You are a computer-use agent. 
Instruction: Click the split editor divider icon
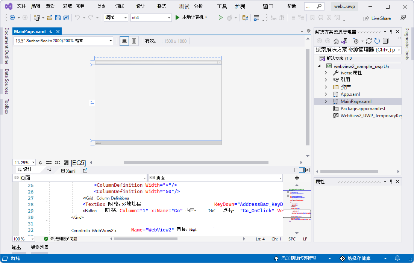(297, 178)
